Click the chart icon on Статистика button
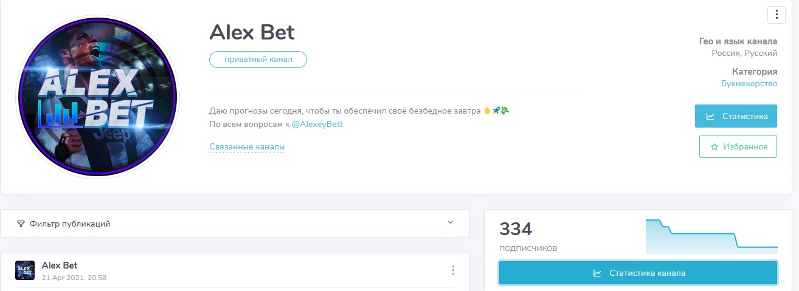 tap(710, 116)
